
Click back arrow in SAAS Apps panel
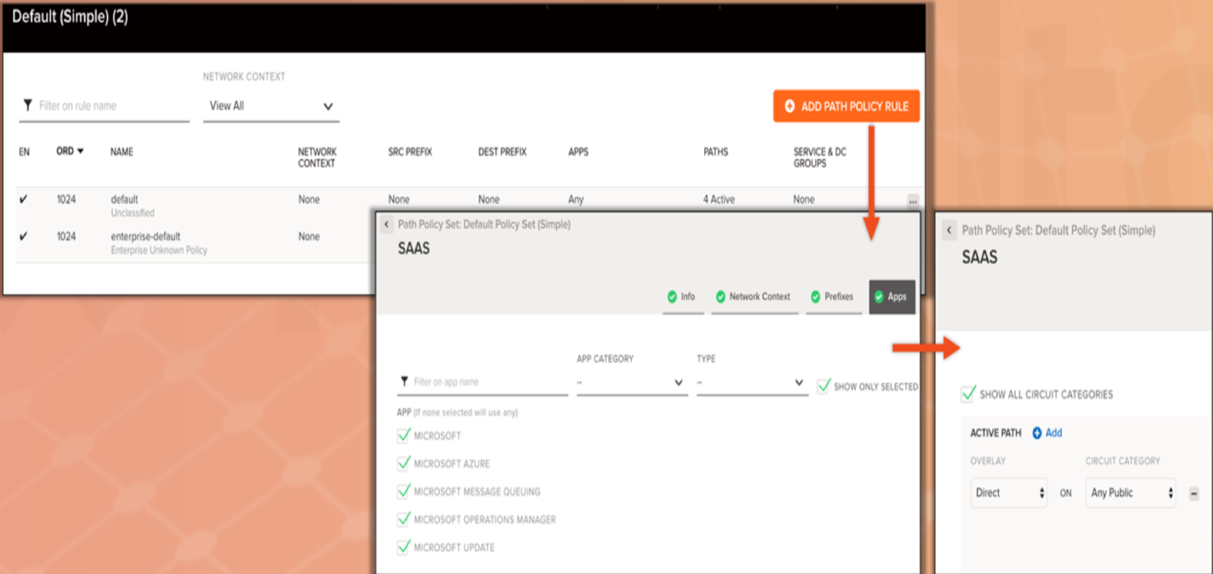(386, 224)
